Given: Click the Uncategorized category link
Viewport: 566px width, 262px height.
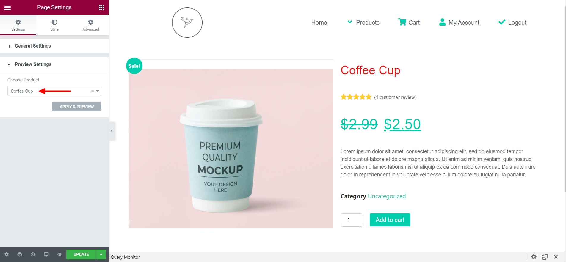Looking at the screenshot, I should [x=387, y=196].
